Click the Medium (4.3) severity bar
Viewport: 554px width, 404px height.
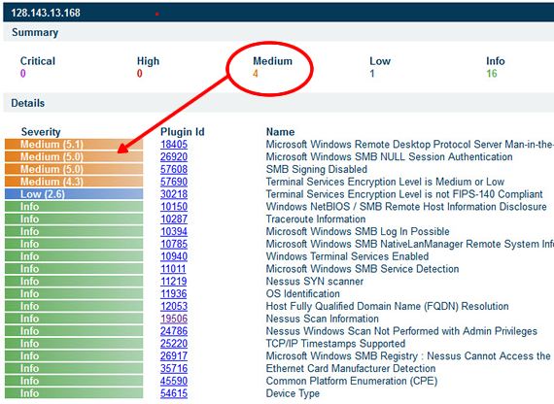[74, 182]
